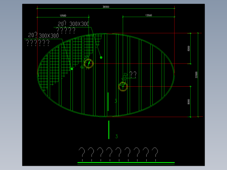Pick the yellow circle on the right-side vertical line
The height and width of the screenshot is (170, 227).
123,87
